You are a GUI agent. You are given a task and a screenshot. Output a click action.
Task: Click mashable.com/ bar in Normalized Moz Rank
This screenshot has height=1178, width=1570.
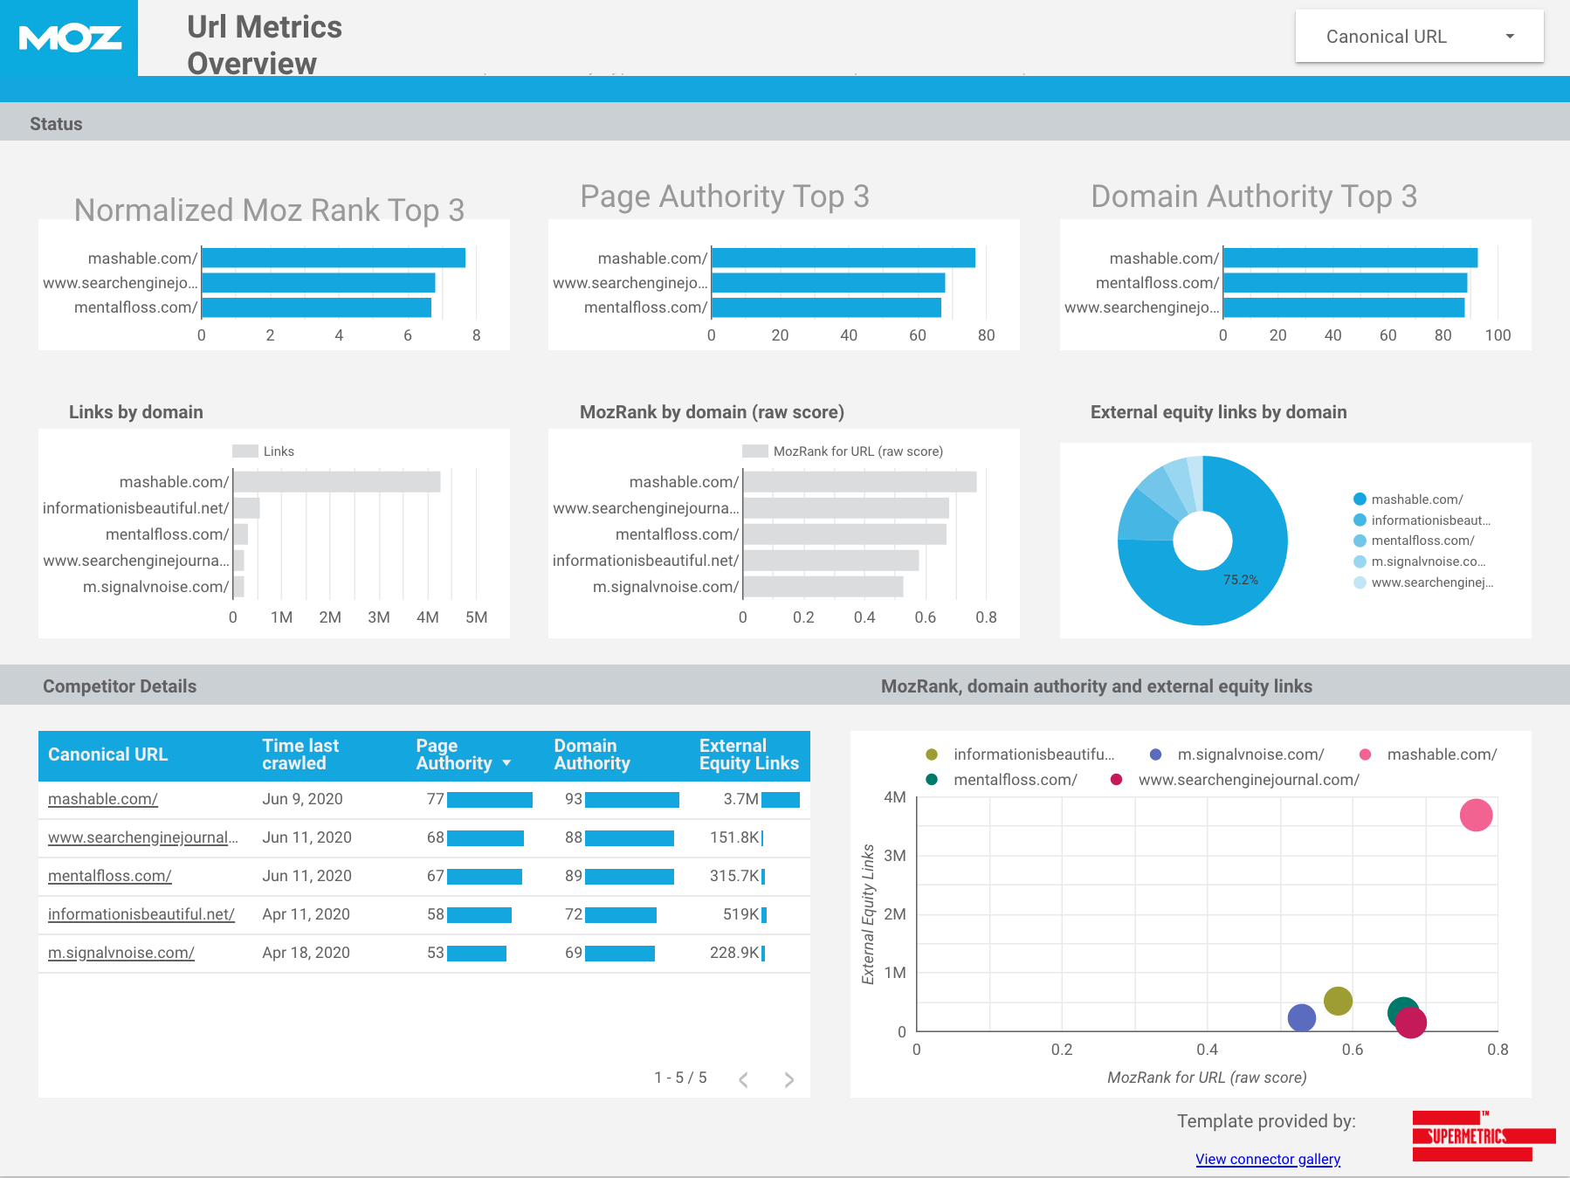334,258
